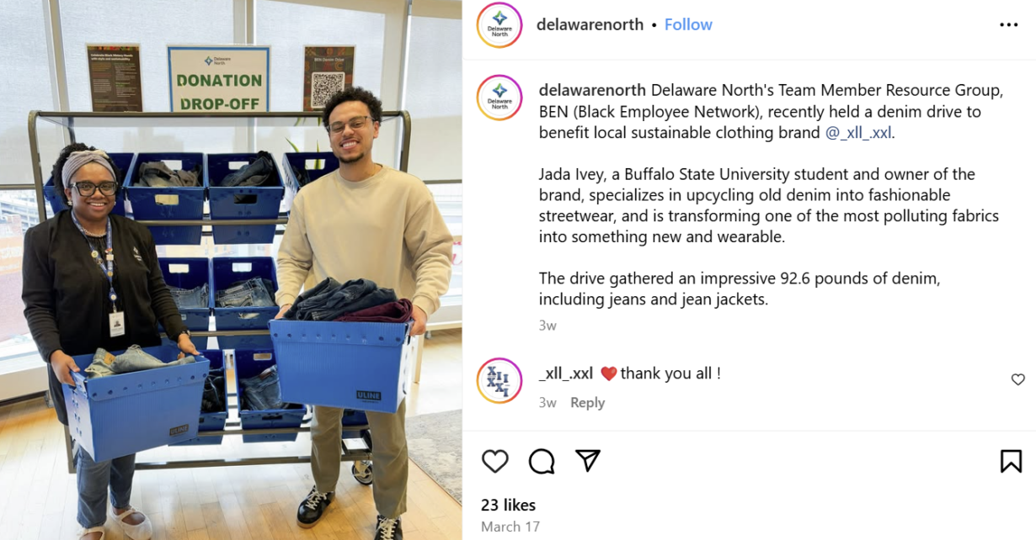The image size is (1036, 540).
Task: Follow the delawarenorth account
Action: tap(688, 24)
